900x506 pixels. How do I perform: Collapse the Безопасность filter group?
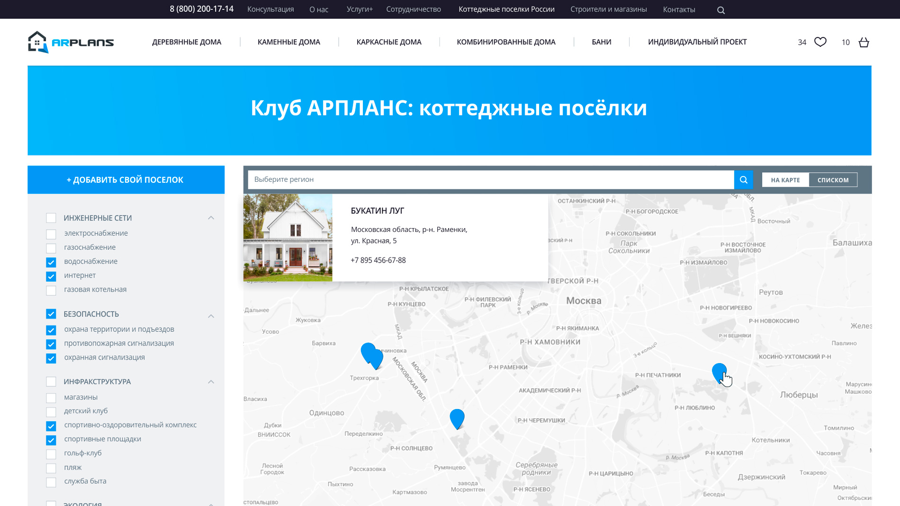(211, 316)
